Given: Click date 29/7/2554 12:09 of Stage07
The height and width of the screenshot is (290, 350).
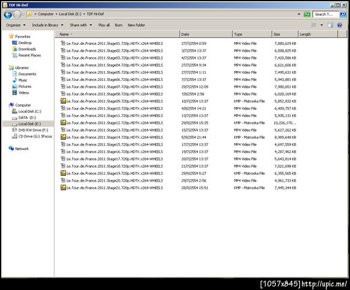Looking at the screenshot, I should (x=195, y=87).
